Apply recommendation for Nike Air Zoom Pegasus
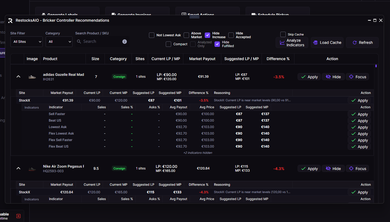 (309, 169)
